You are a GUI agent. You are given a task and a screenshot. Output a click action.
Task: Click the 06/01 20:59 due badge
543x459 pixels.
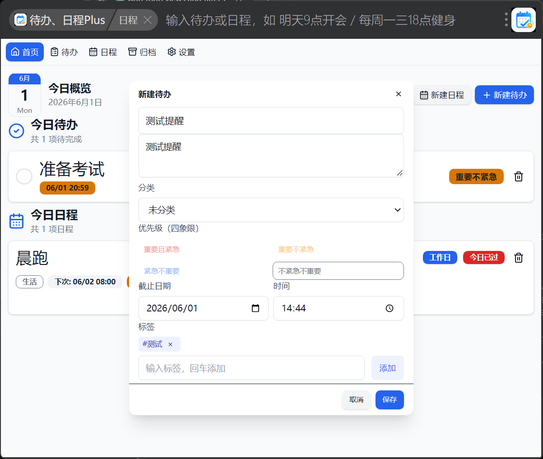[x=67, y=188]
